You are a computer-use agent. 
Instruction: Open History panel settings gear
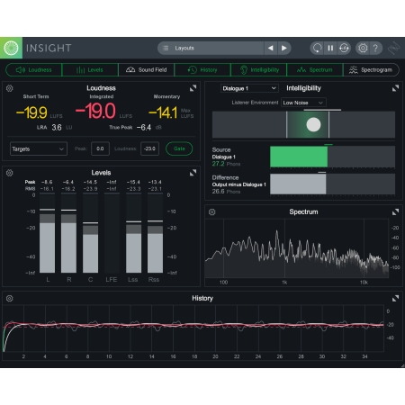coord(10,298)
